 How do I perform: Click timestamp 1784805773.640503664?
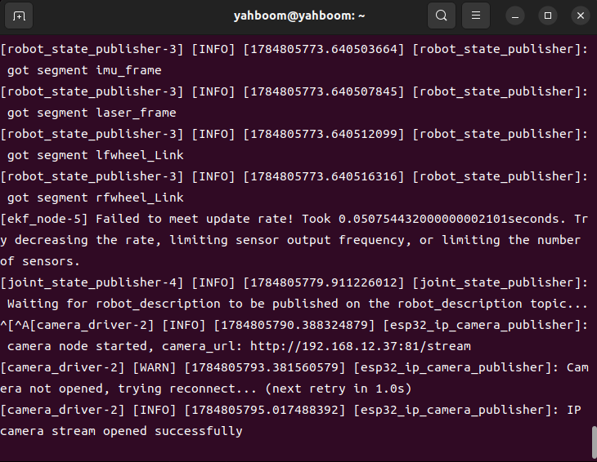[324, 49]
